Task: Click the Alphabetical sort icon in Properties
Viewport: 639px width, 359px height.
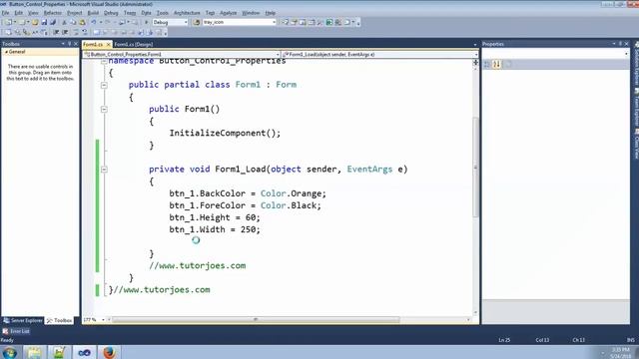Action: click(496, 64)
